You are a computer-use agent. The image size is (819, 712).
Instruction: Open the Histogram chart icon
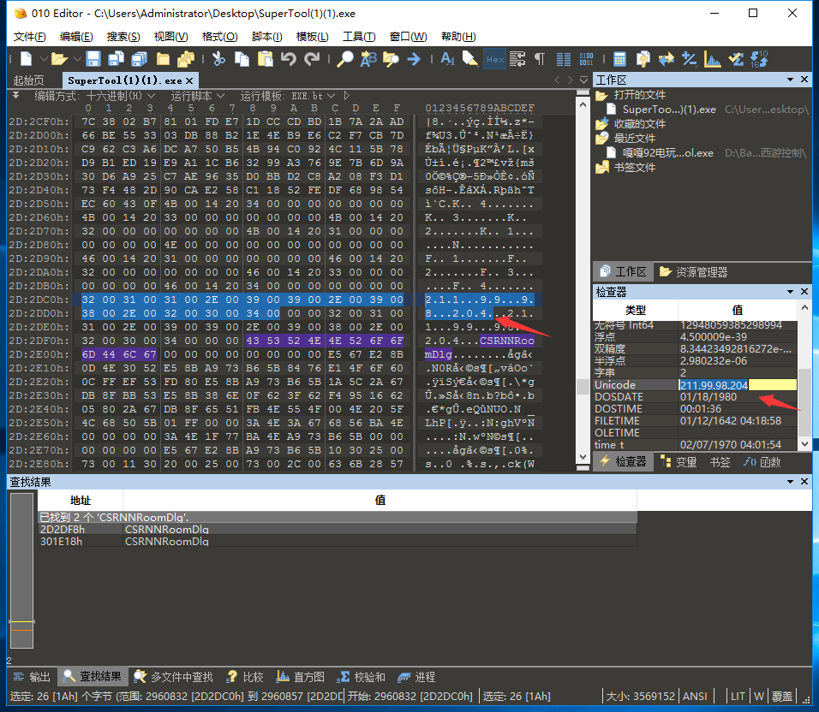tap(712, 59)
